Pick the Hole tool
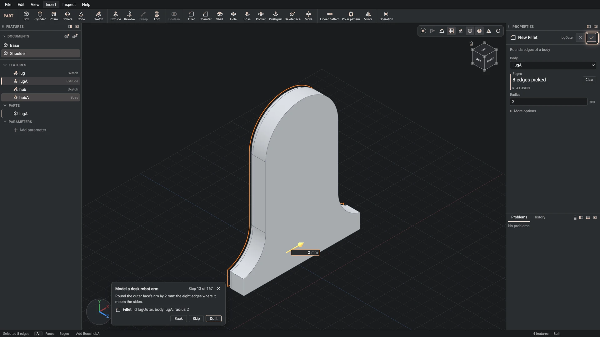The image size is (600, 337). point(233,16)
